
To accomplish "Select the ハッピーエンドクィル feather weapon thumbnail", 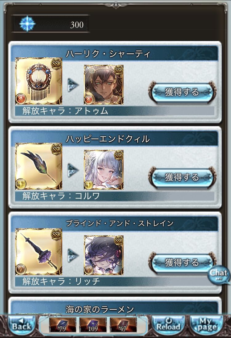I will [39, 166].
